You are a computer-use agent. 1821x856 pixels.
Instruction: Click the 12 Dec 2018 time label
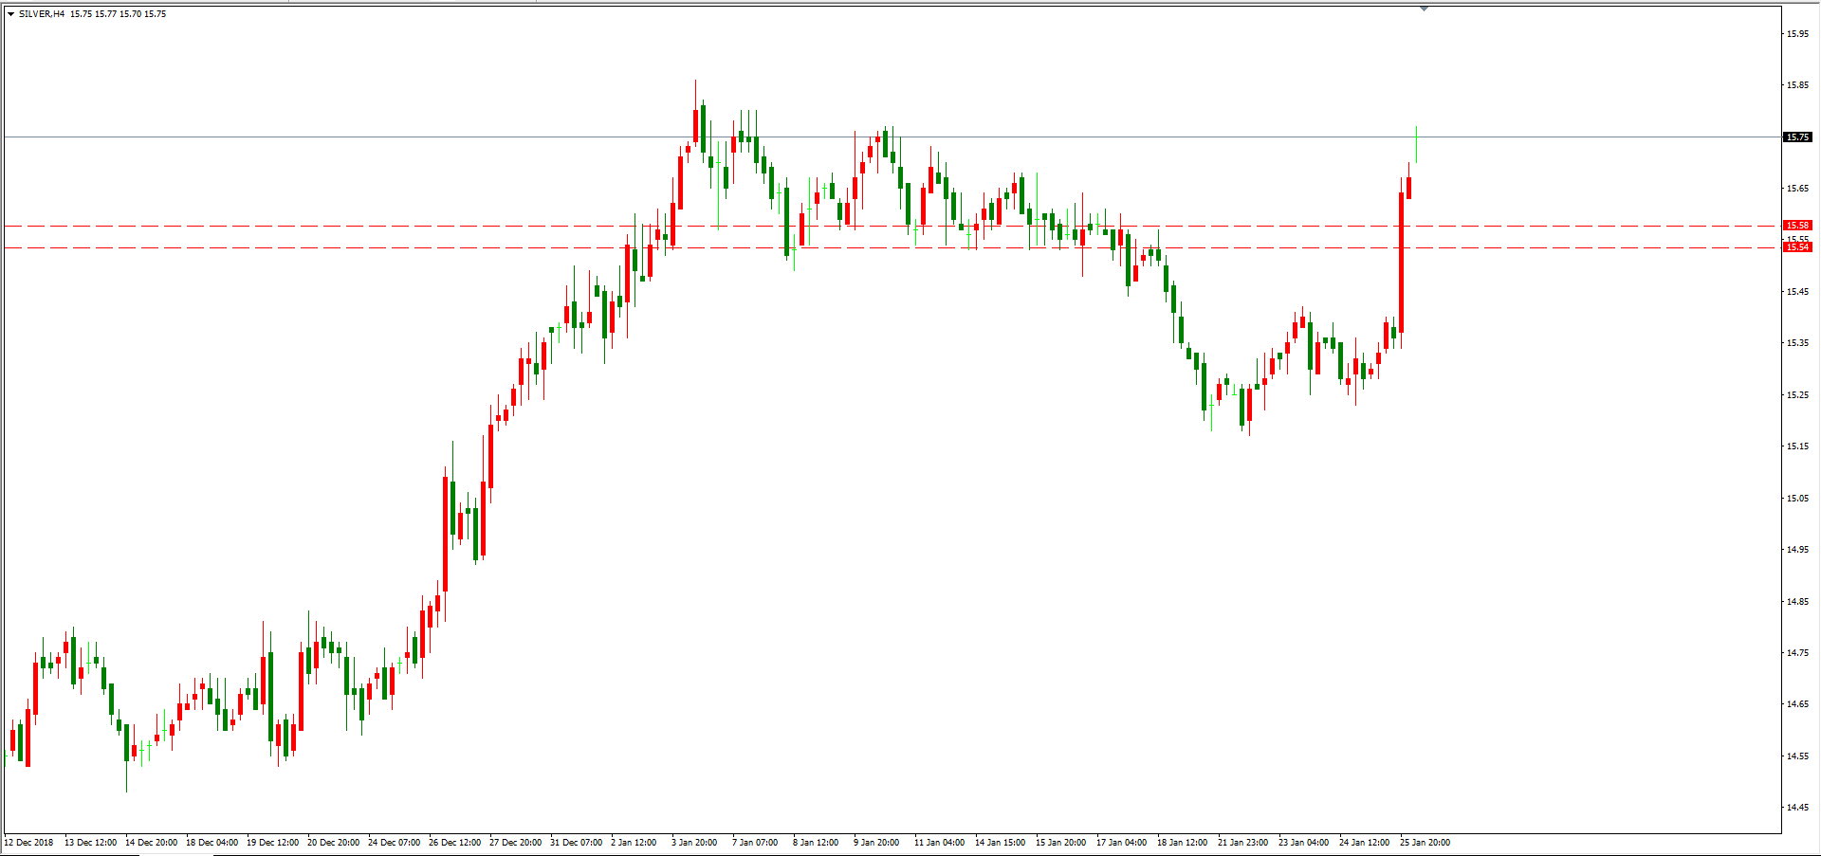click(29, 843)
